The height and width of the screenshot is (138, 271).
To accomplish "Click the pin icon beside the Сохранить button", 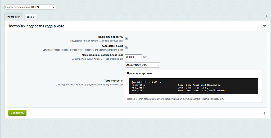I will click(x=264, y=113).
